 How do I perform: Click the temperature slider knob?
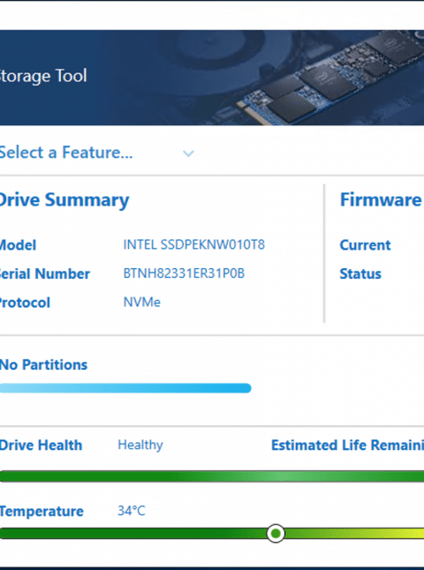click(x=276, y=533)
